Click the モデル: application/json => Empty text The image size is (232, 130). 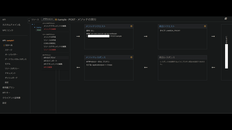tap(99, 65)
